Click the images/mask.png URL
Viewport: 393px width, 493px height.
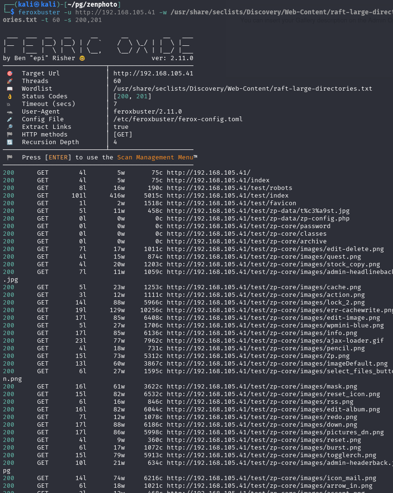[262, 387]
